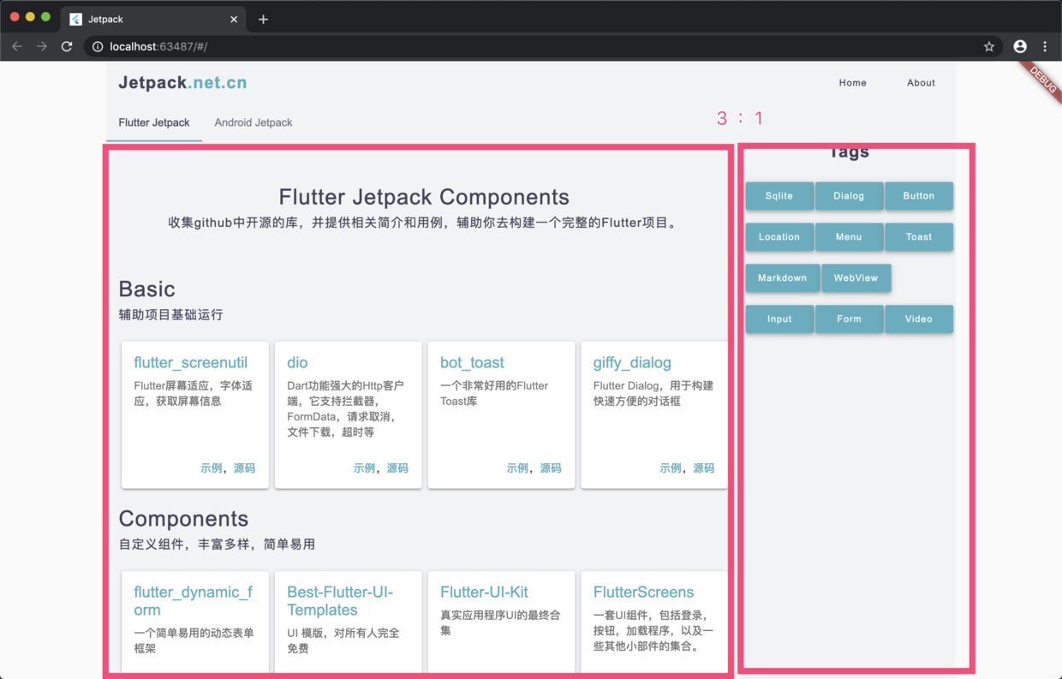The image size is (1062, 679).
Task: Open a new browser tab
Action: pos(263,19)
